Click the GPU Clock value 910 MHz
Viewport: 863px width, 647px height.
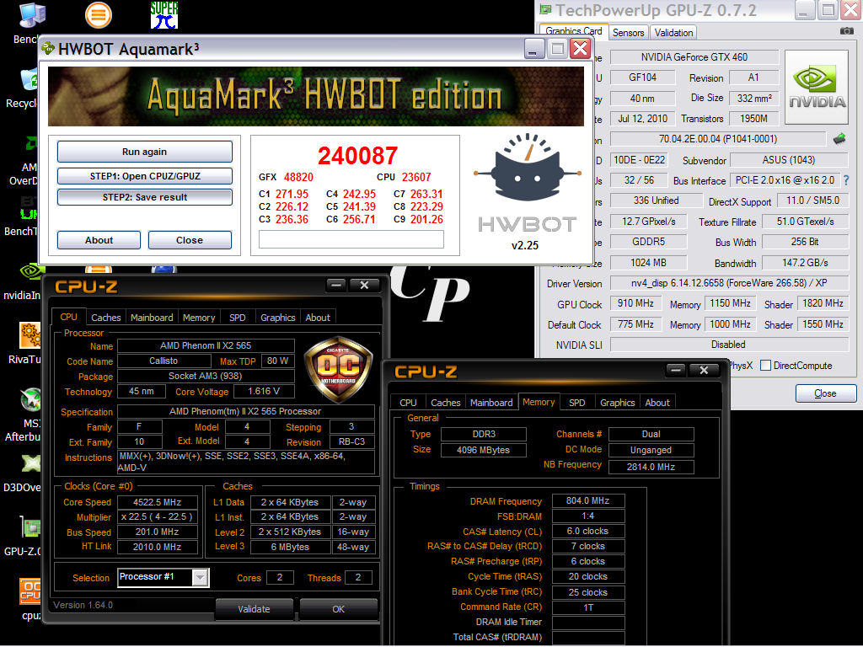coord(635,303)
